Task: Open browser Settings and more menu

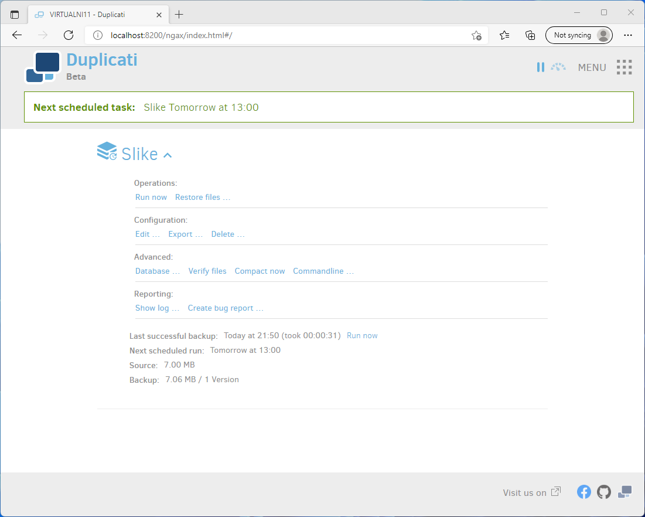Action: tap(628, 35)
